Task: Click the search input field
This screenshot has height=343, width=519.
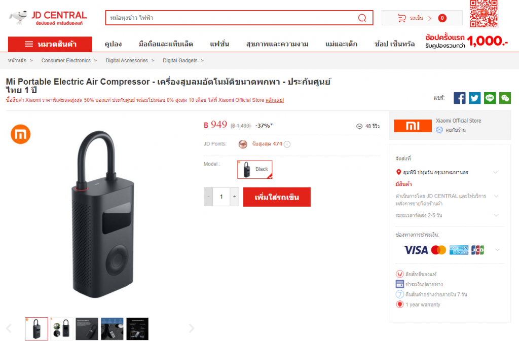Action: (232, 18)
